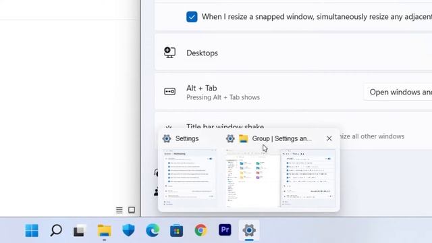Screen dimensions: 432x243
Task: Launch Google Chrome from taskbar
Action: [201, 230]
